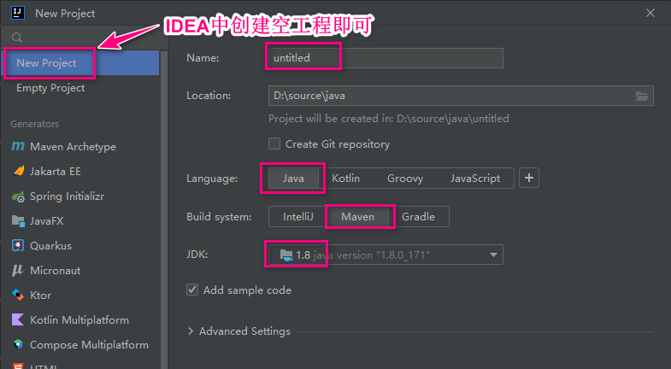Screen dimensions: 671x369
Task: Select New Project in the sidebar
Action: tap(80, 63)
